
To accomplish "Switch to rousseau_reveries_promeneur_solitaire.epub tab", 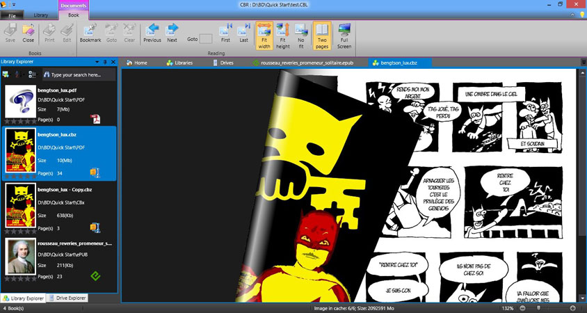I will pyautogui.click(x=303, y=63).
